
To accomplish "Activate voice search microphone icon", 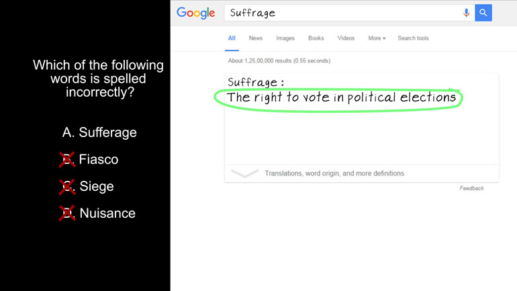I will [x=466, y=13].
